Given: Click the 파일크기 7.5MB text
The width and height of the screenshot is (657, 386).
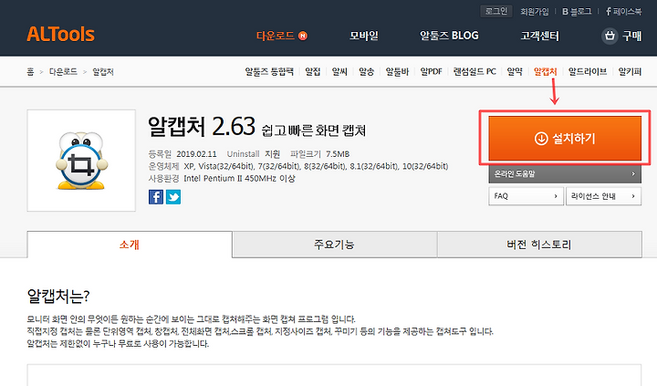Looking at the screenshot, I should (319, 154).
